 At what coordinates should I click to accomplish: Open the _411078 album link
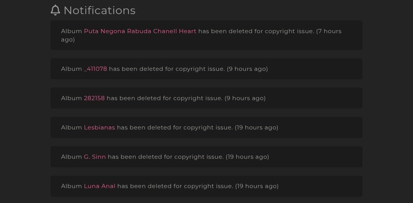96,69
